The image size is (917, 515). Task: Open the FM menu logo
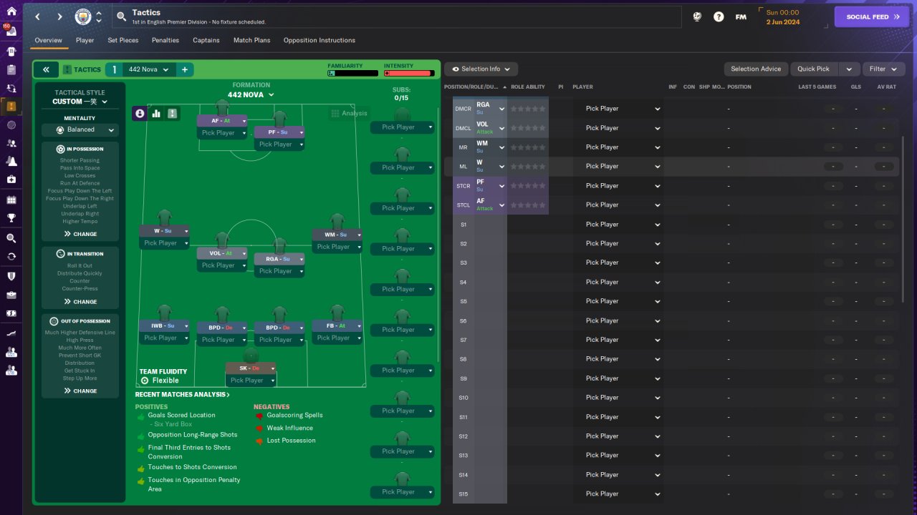pyautogui.click(x=741, y=16)
